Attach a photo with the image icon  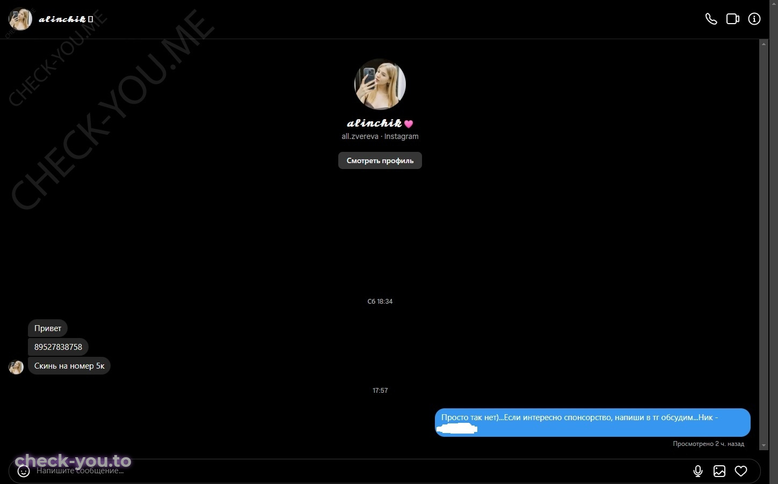pyautogui.click(x=719, y=471)
